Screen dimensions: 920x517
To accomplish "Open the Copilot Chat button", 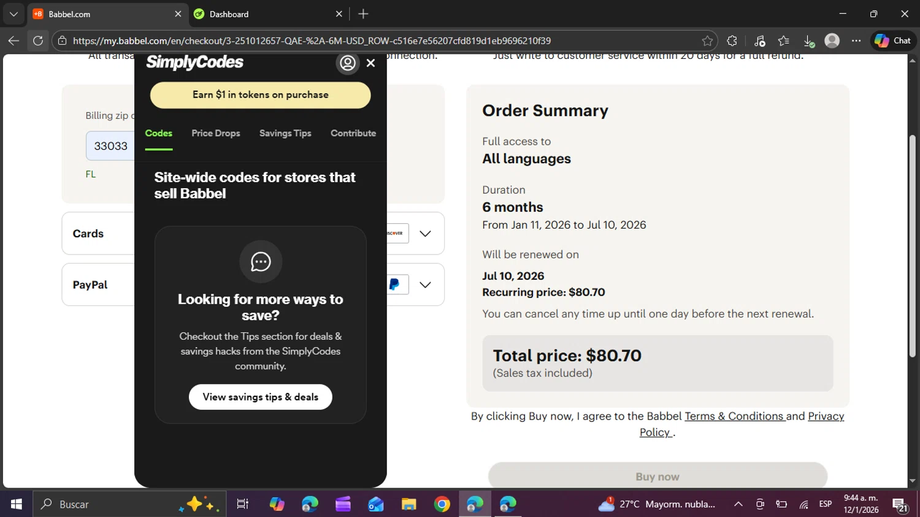I will (892, 41).
